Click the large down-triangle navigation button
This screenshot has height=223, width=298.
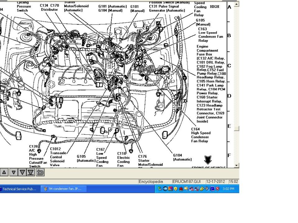pos(22,173)
